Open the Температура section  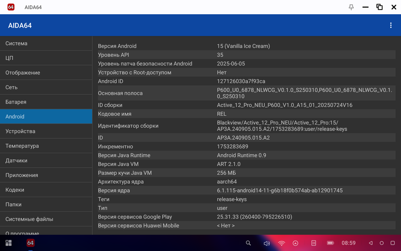(x=46, y=146)
